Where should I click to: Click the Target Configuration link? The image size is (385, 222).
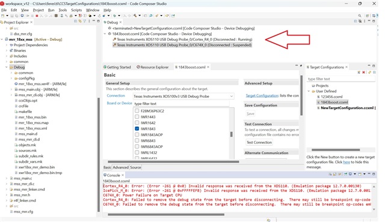[x=262, y=95]
